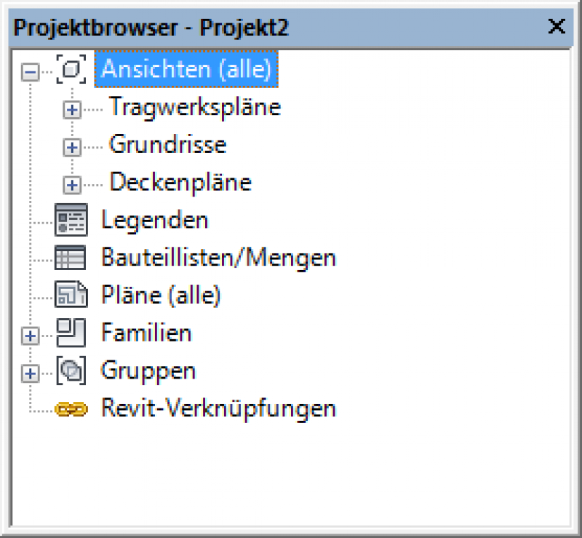This screenshot has width=582, height=538.
Task: Expand the Familien node
Action: (30, 336)
